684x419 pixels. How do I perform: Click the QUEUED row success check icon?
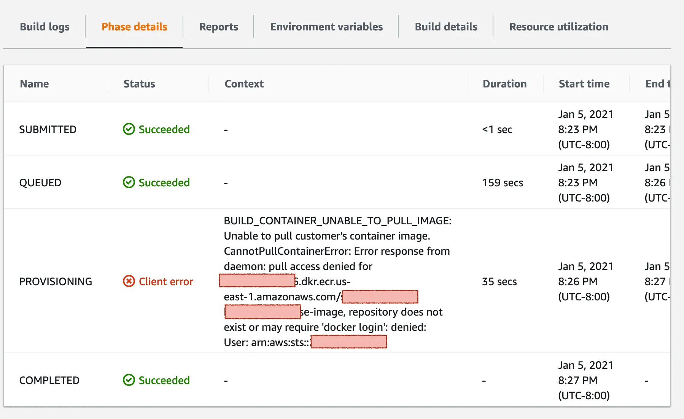point(129,183)
